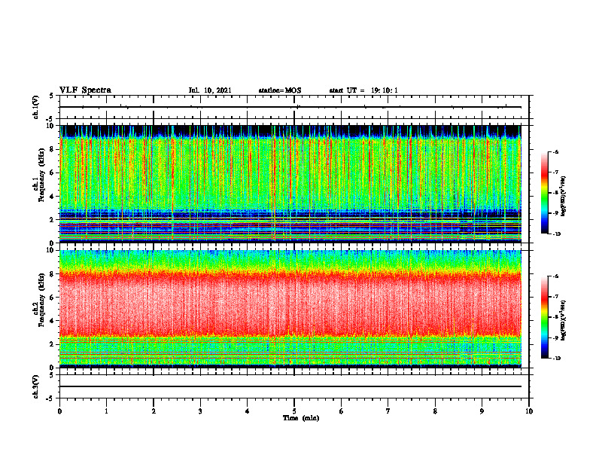Click the ch.2 spectrogram panel
Viewport: 596px width, 461px height.
[290, 309]
